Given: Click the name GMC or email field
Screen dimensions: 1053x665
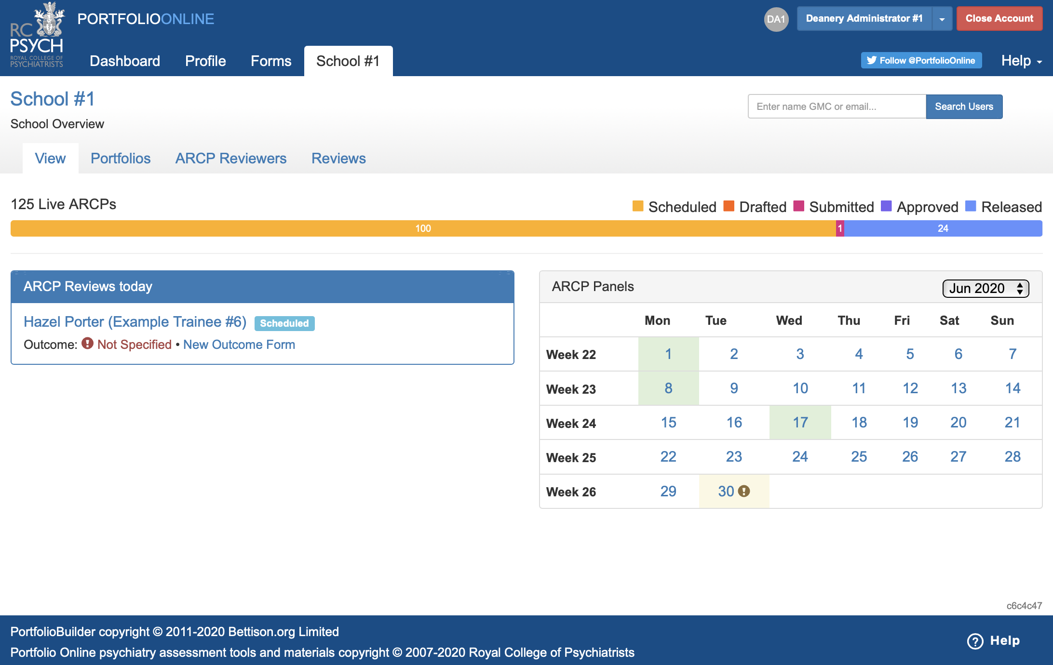Looking at the screenshot, I should 837,106.
